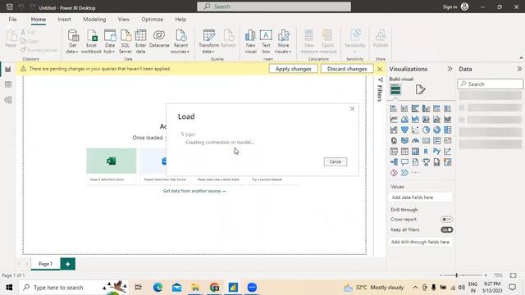Open the Format visual pane icon
This screenshot has height=295, width=525.
tap(420, 89)
